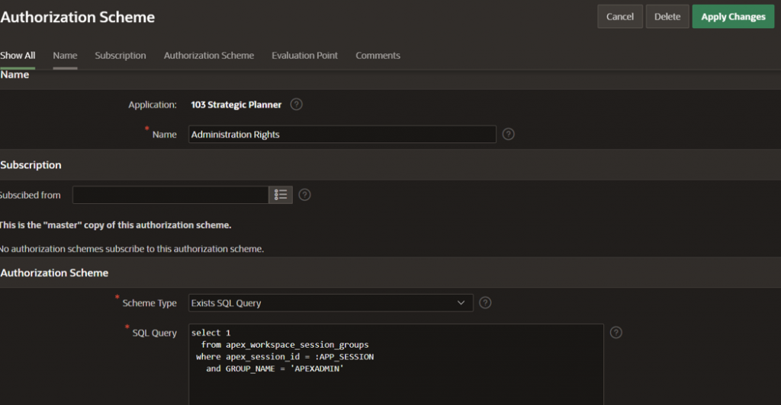Go to the Name tab
This screenshot has width=781, height=405.
coord(65,56)
